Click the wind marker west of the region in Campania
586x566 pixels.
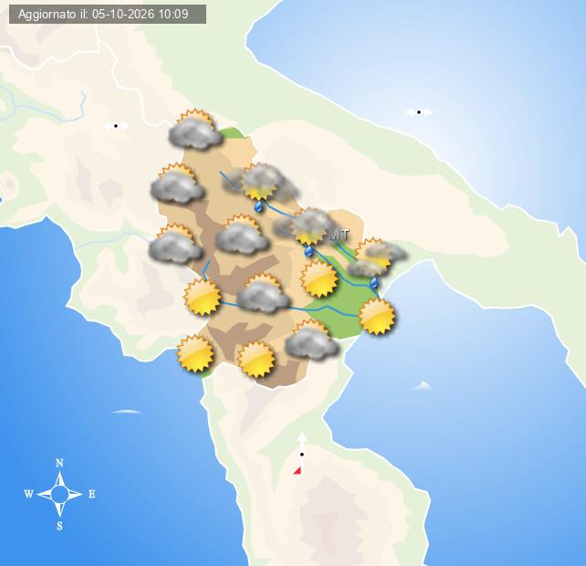coord(116,126)
